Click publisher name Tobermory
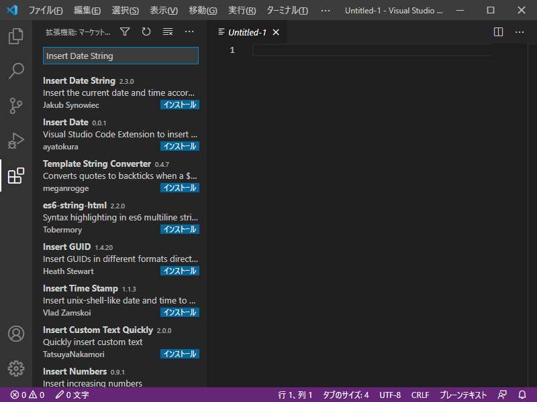This screenshot has height=402, width=537. [62, 230]
